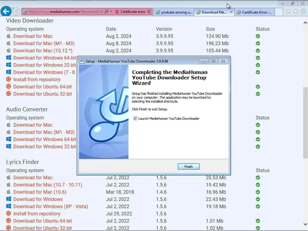Viewport: 308px width, 231px height.
Task: Click Windows logo beside Video Downloader Windows 64-bit
Action: [9, 57]
